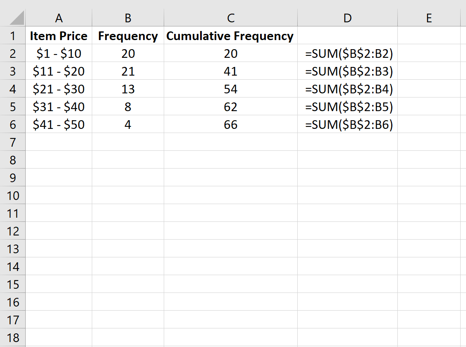The width and height of the screenshot is (466, 347).
Task: Select the formula =SUM($B$2:B2) cell
Action: 347,54
